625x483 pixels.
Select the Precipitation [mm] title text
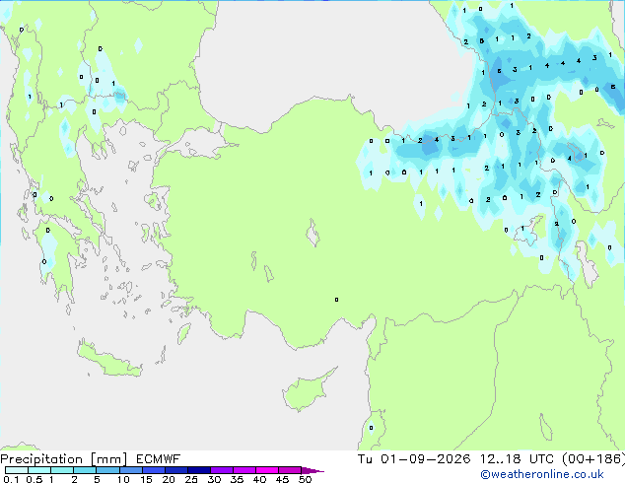tap(64, 459)
